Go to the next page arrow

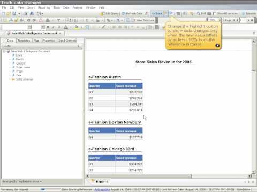[248, 20]
